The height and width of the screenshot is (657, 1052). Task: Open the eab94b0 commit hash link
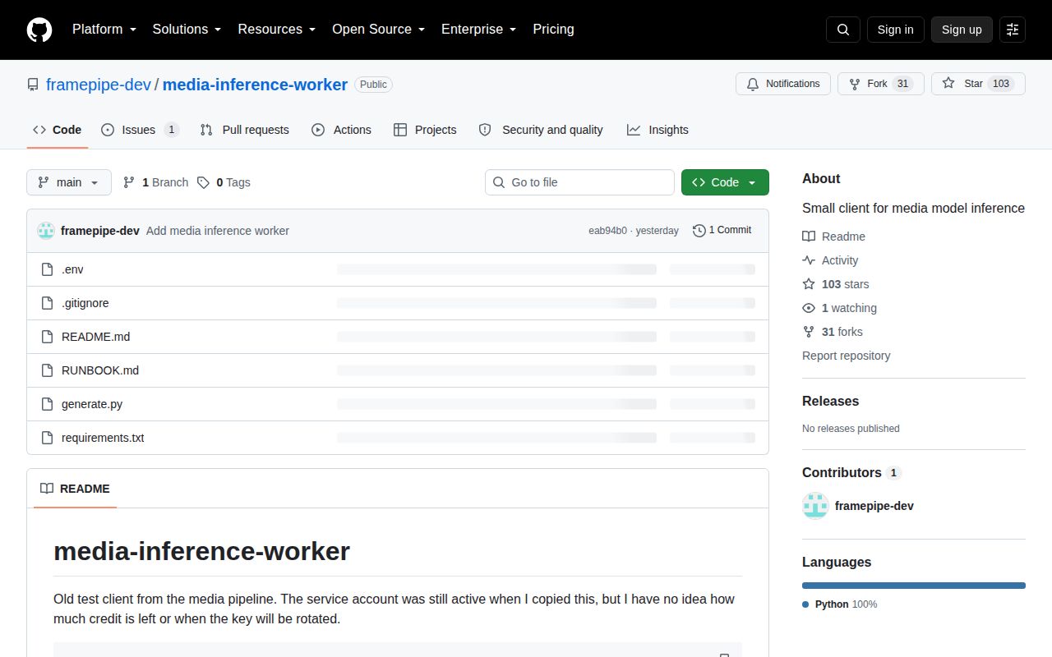point(607,231)
